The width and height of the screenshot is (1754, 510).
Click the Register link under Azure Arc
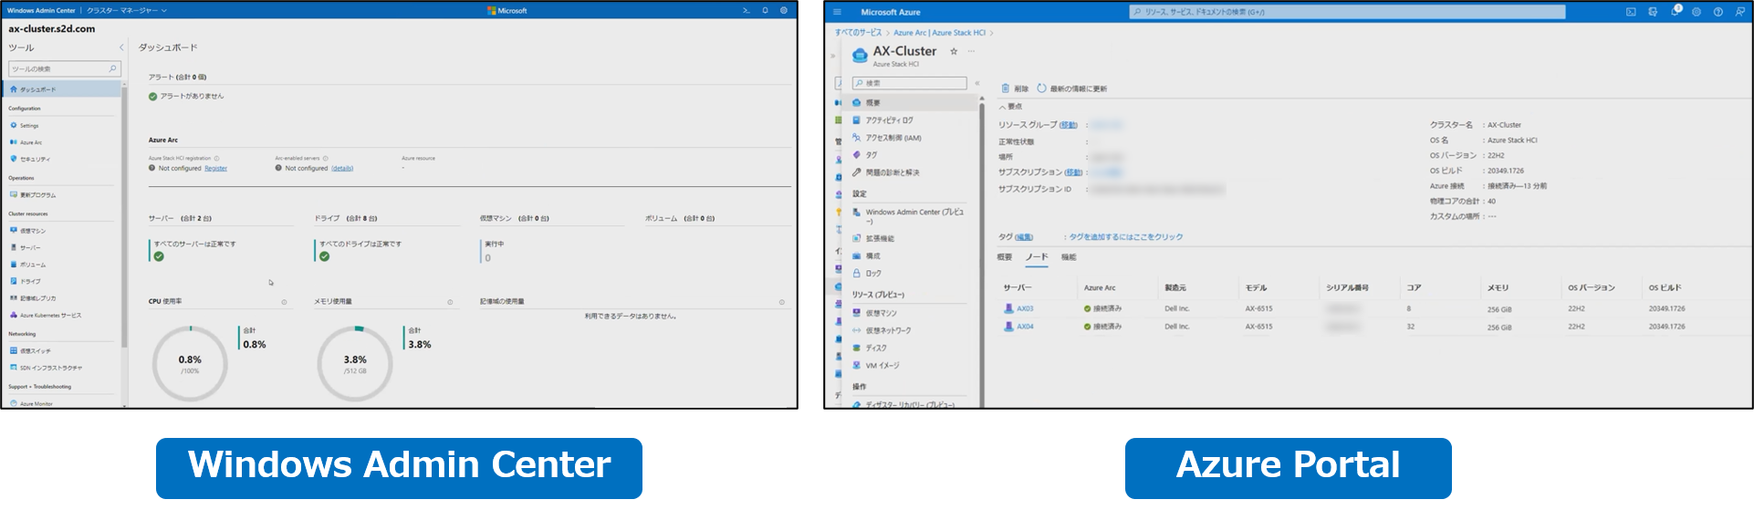(216, 169)
